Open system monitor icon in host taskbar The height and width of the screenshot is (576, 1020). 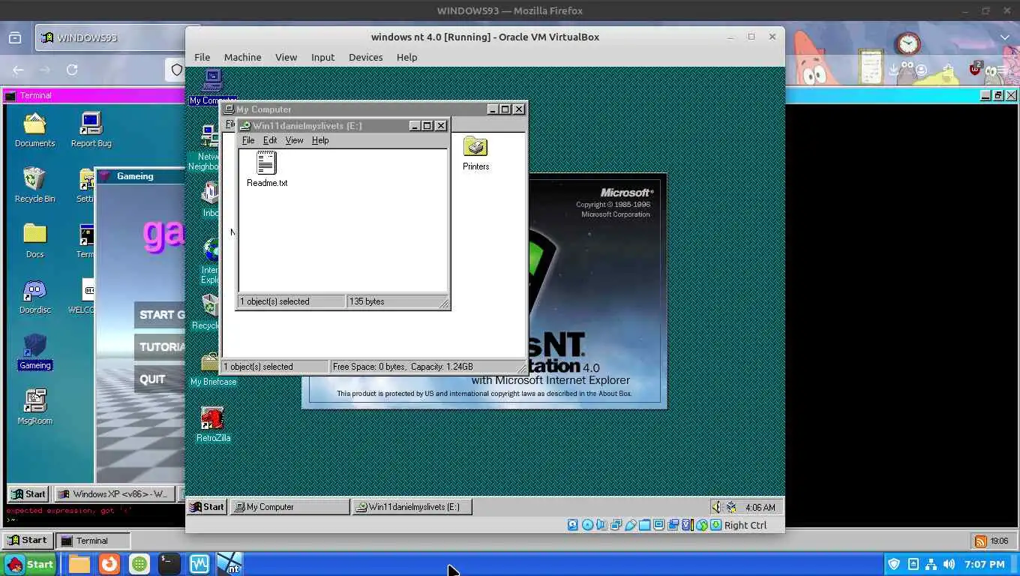tap(199, 564)
